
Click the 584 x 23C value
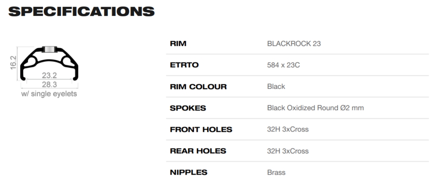coord(283,65)
